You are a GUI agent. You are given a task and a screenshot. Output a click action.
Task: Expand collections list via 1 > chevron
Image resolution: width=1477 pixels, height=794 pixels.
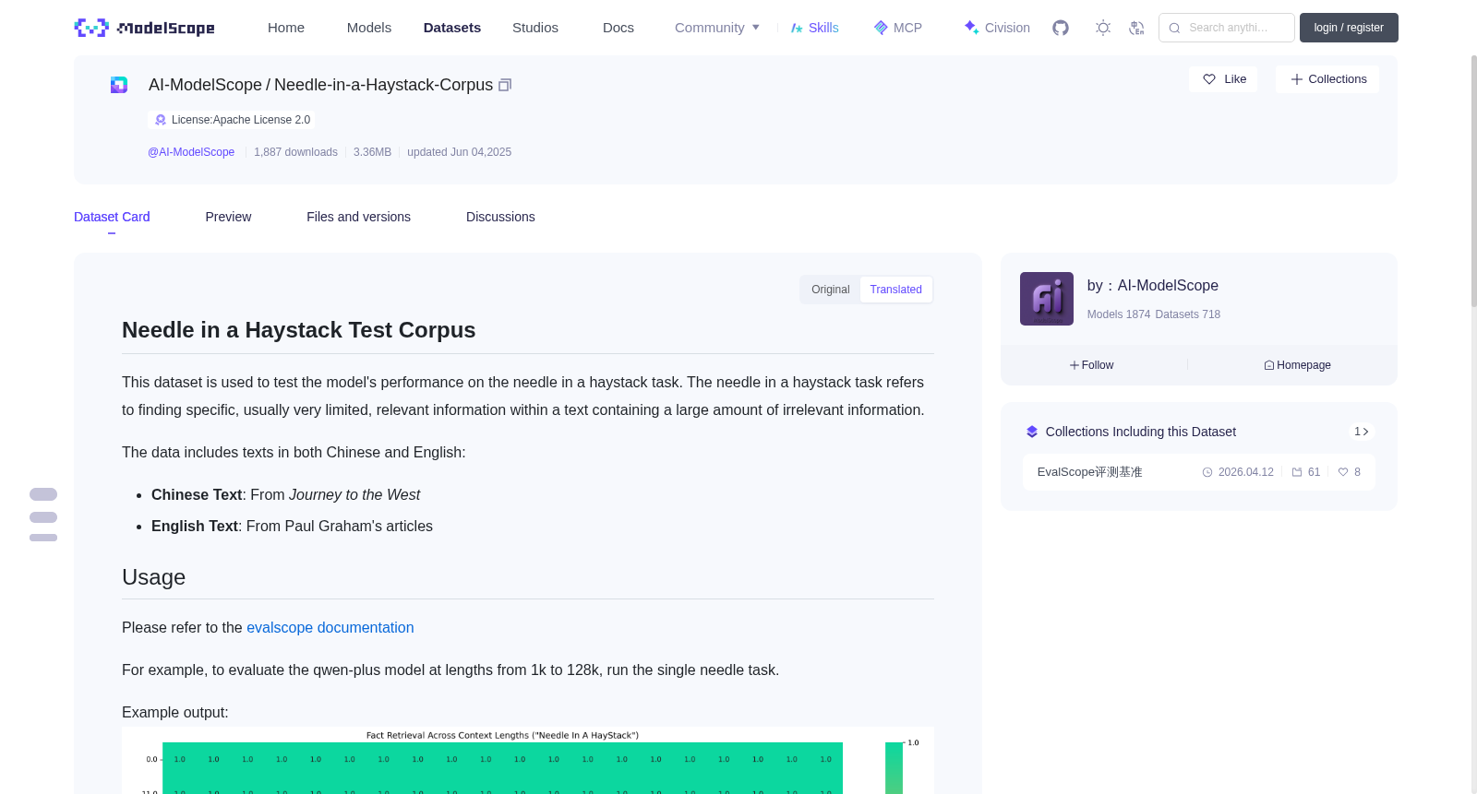(x=1362, y=432)
